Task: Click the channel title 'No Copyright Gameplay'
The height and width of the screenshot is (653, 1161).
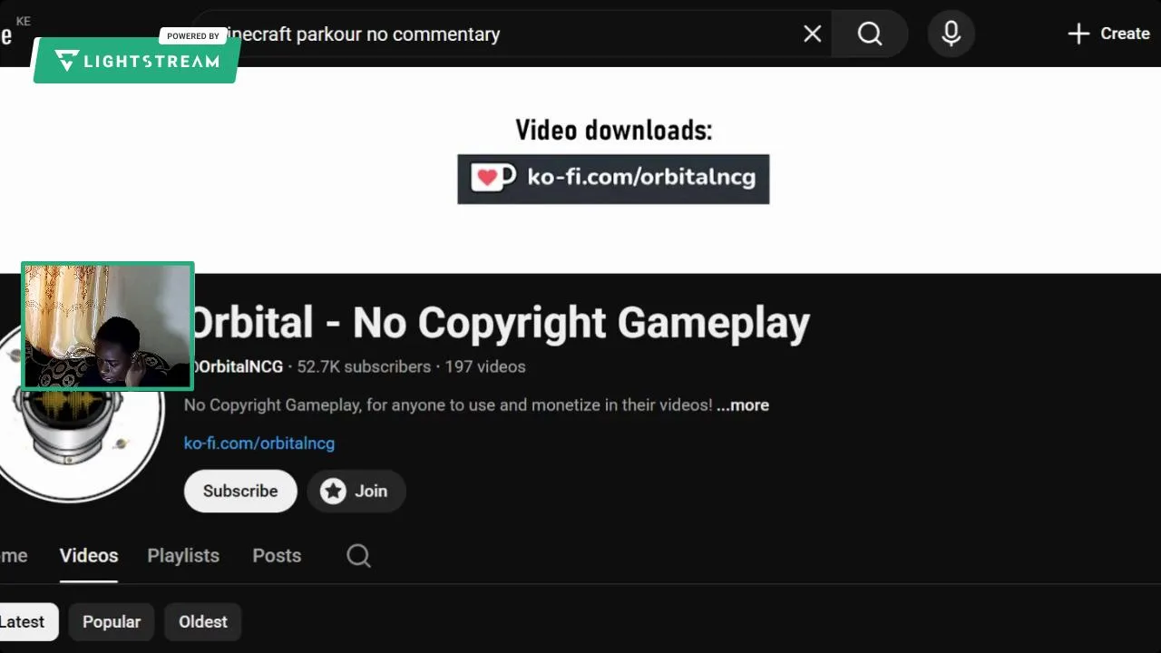Action: [581, 323]
